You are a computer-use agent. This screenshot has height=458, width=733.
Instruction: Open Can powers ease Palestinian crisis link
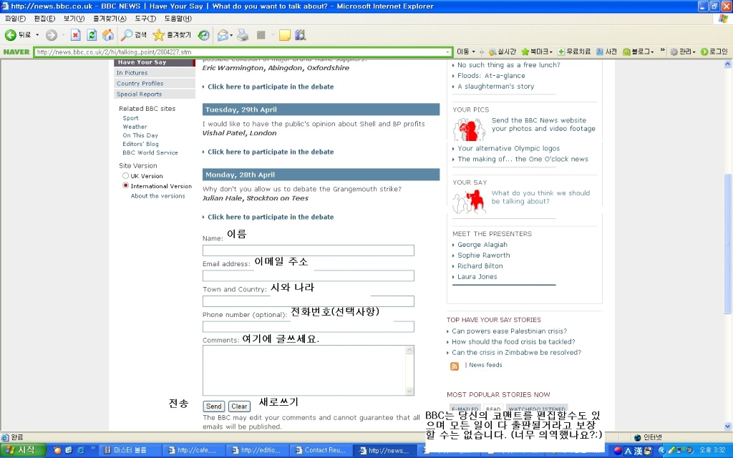click(x=509, y=331)
